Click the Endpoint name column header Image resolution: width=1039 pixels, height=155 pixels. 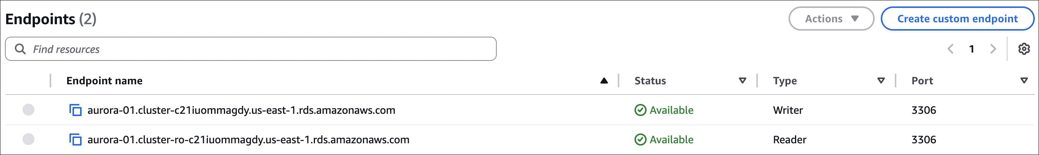[x=104, y=81]
